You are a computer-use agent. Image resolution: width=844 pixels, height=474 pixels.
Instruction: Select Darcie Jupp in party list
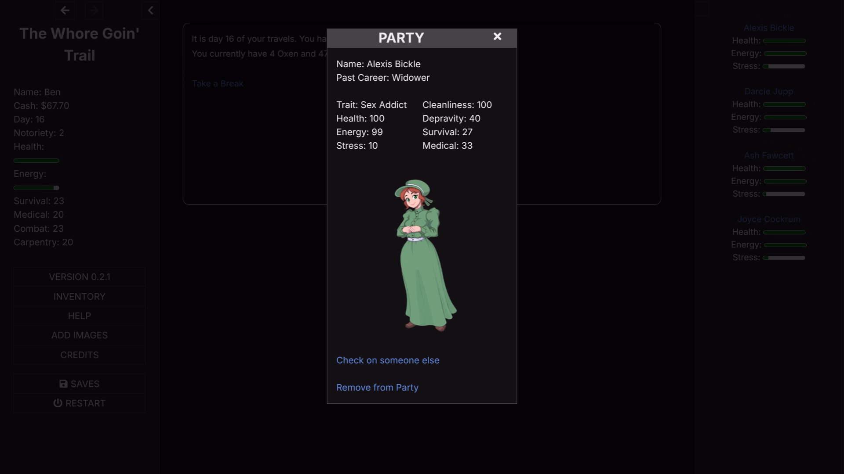coord(769,91)
